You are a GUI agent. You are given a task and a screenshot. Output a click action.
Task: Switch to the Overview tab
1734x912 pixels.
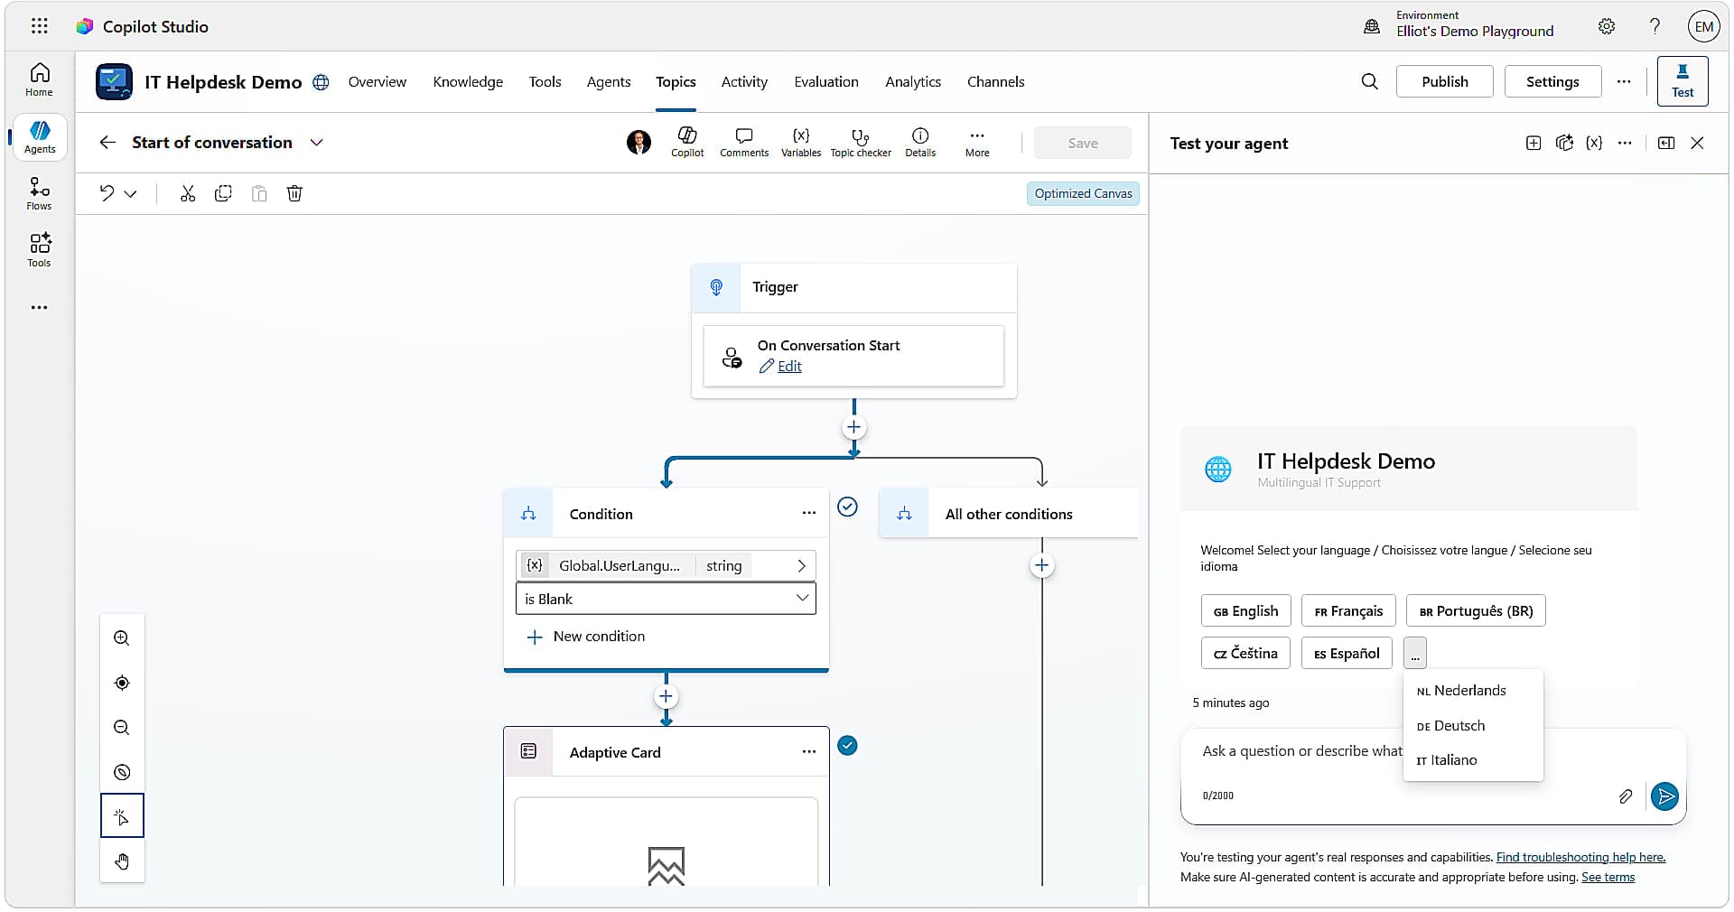378,81
